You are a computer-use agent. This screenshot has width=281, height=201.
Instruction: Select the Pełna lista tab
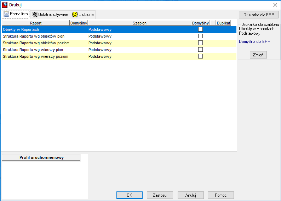point(16,14)
